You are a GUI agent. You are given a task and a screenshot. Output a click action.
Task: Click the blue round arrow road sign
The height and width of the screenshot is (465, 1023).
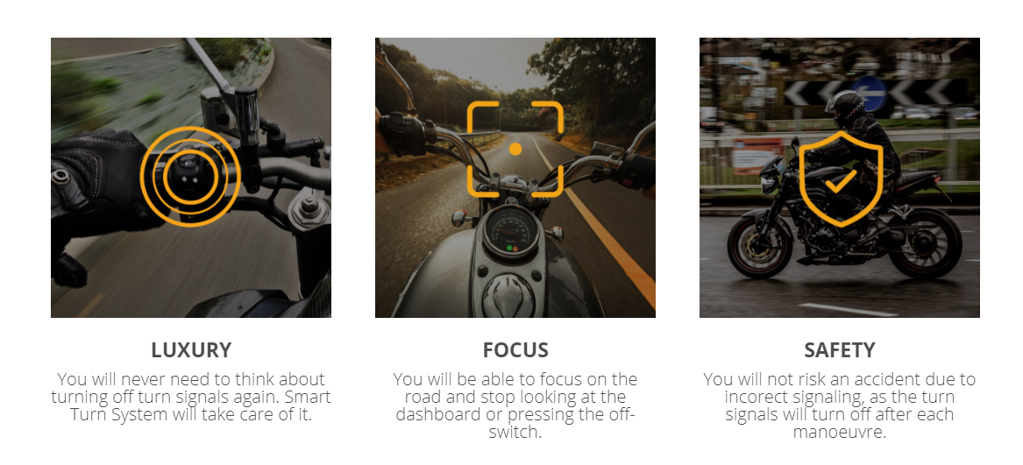pyautogui.click(x=869, y=93)
